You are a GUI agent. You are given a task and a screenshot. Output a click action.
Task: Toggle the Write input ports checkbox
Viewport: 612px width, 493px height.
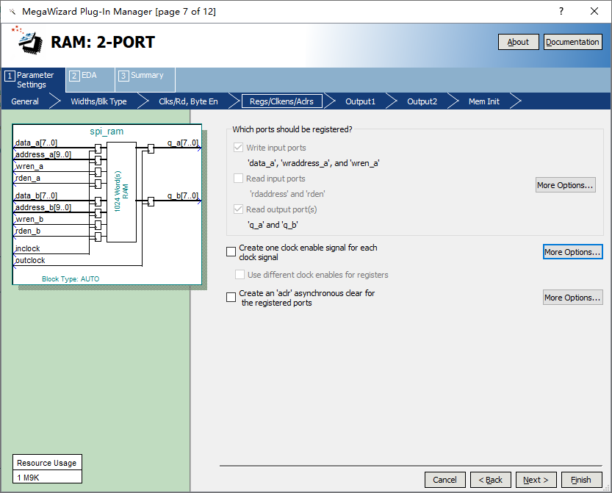238,148
